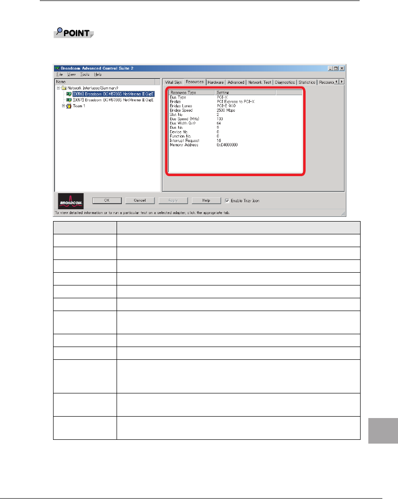Show earlier tabs with left arrow

click(337, 82)
